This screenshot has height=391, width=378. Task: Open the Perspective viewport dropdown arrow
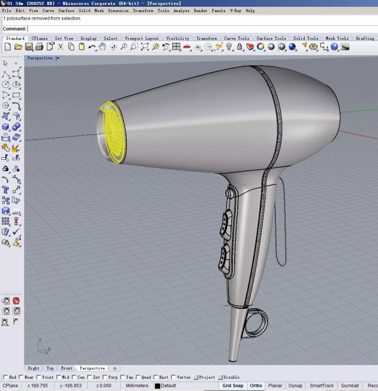58,58
